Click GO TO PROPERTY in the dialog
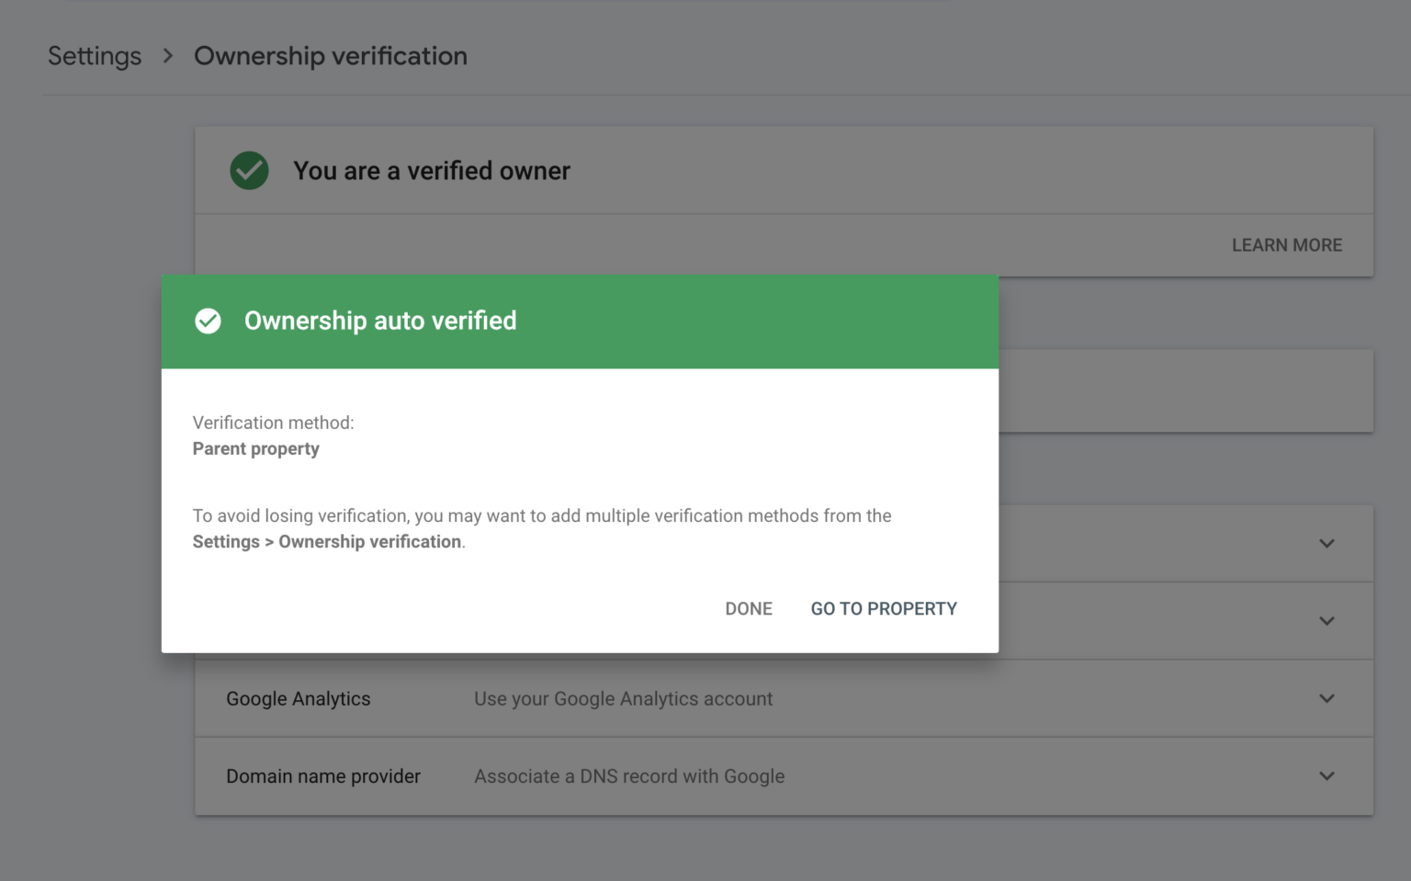1411x881 pixels. [x=883, y=608]
